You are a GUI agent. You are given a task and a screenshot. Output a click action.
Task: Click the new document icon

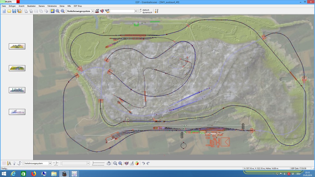tap(4, 11)
